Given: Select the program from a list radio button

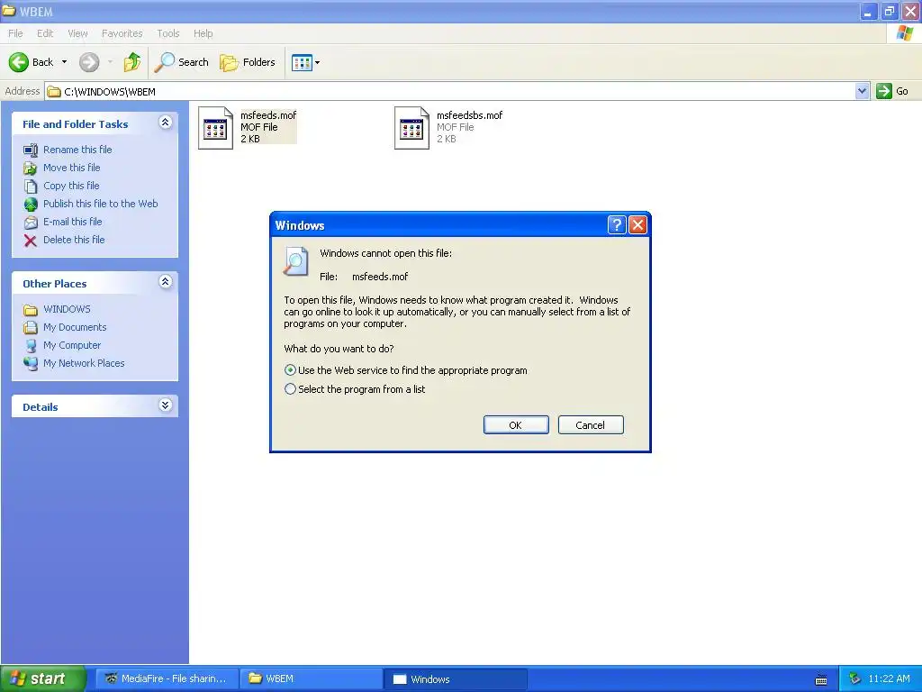Looking at the screenshot, I should point(290,389).
